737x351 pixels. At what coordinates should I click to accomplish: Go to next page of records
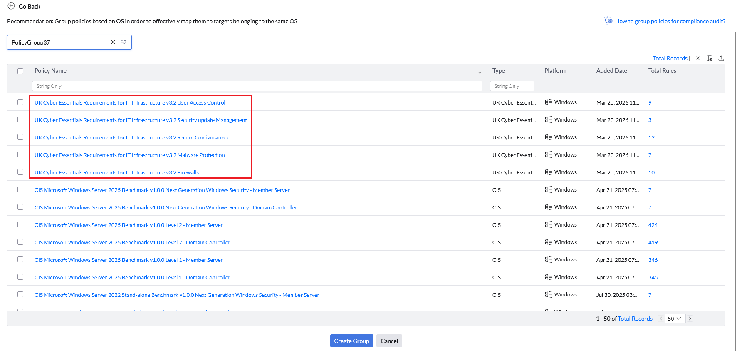tap(690, 319)
